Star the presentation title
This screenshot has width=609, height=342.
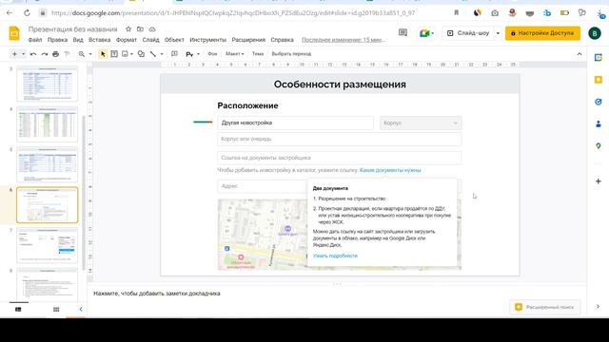(x=128, y=29)
